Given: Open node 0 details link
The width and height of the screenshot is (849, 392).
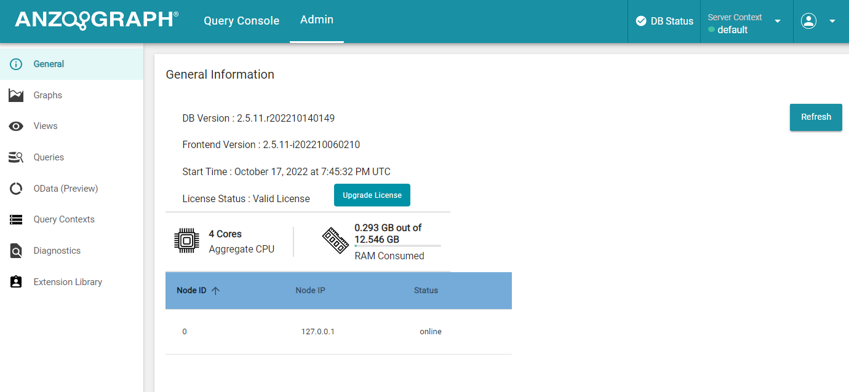Looking at the screenshot, I should (x=184, y=331).
